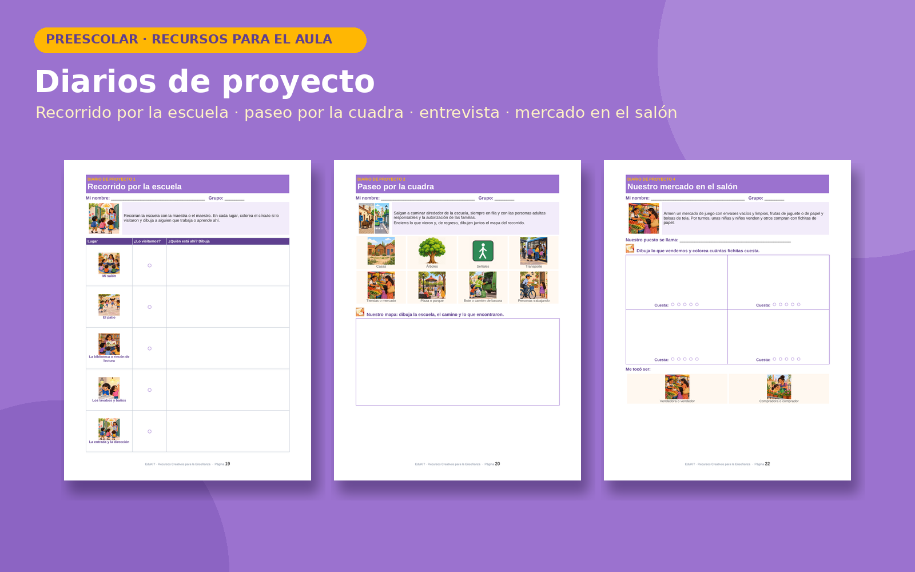Image resolution: width=915 pixels, height=572 pixels.
Task: Click the street illustration beside Salgan a caminar text
Action: click(374, 218)
